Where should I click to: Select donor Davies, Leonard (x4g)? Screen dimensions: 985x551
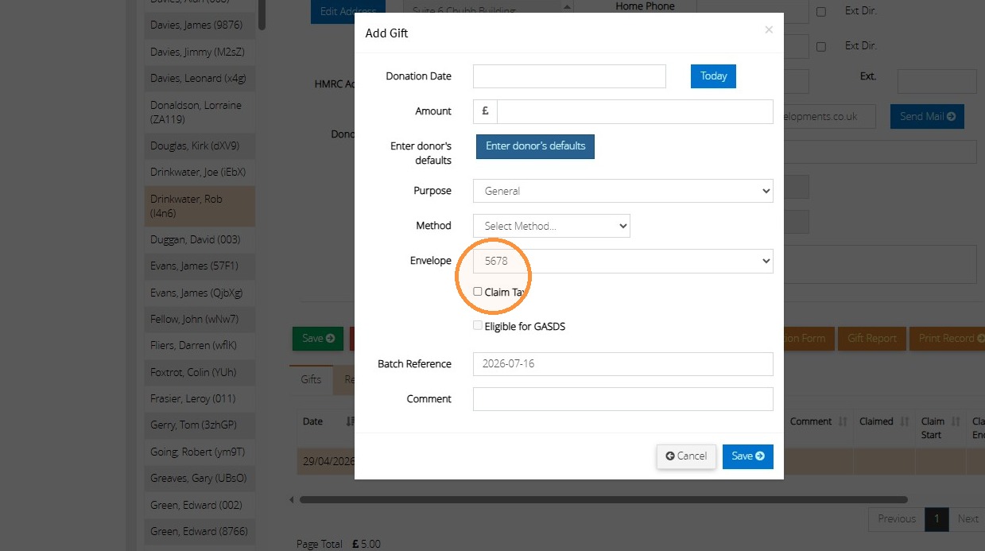pyautogui.click(x=200, y=79)
